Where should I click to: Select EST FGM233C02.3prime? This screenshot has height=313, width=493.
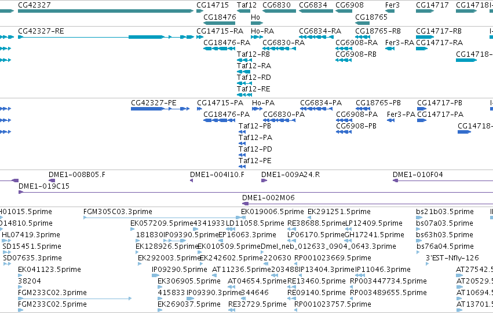point(52,293)
